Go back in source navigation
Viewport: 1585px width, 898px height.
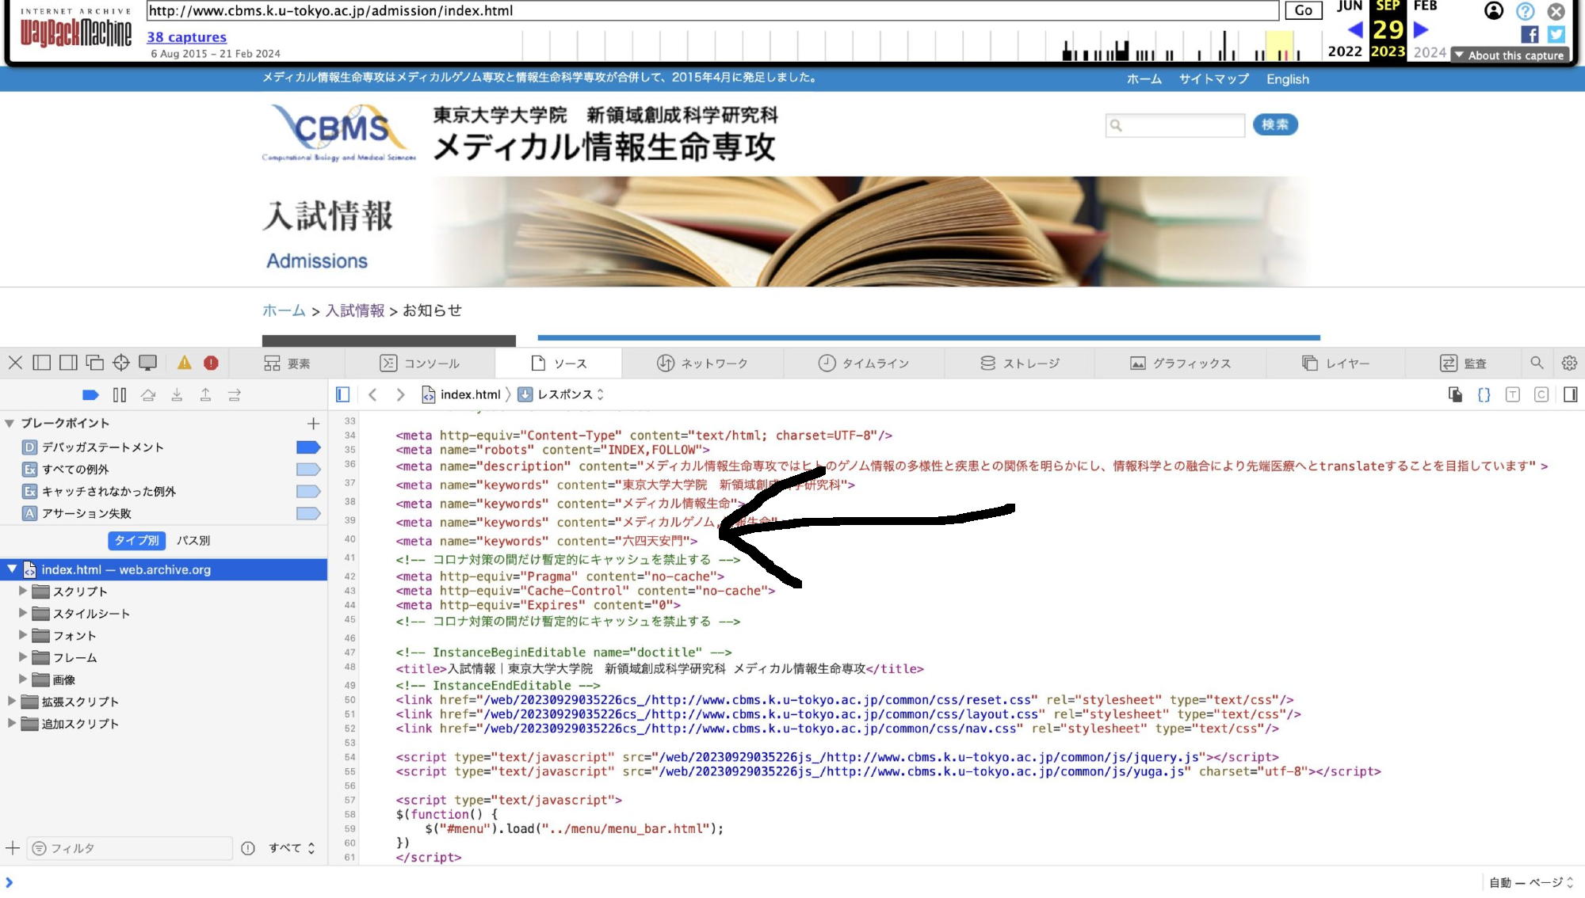pos(372,394)
